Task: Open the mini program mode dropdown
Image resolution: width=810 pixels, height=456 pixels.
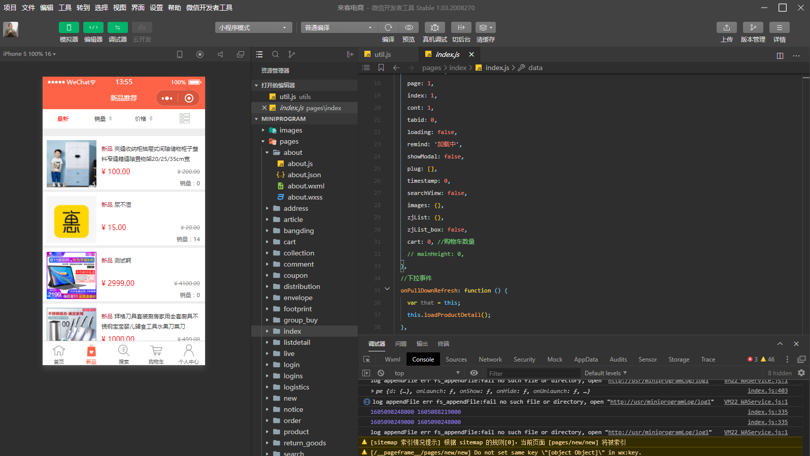Action: point(253,27)
